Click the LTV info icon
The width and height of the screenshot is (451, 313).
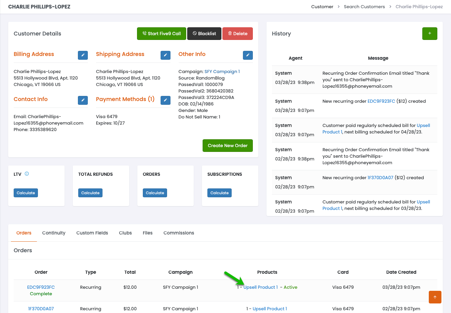coord(27,174)
